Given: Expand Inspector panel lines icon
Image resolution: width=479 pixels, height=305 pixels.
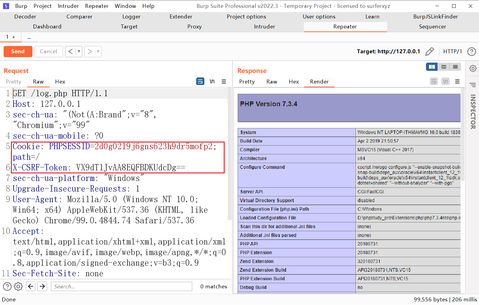Looking at the screenshot, I should point(473,85).
